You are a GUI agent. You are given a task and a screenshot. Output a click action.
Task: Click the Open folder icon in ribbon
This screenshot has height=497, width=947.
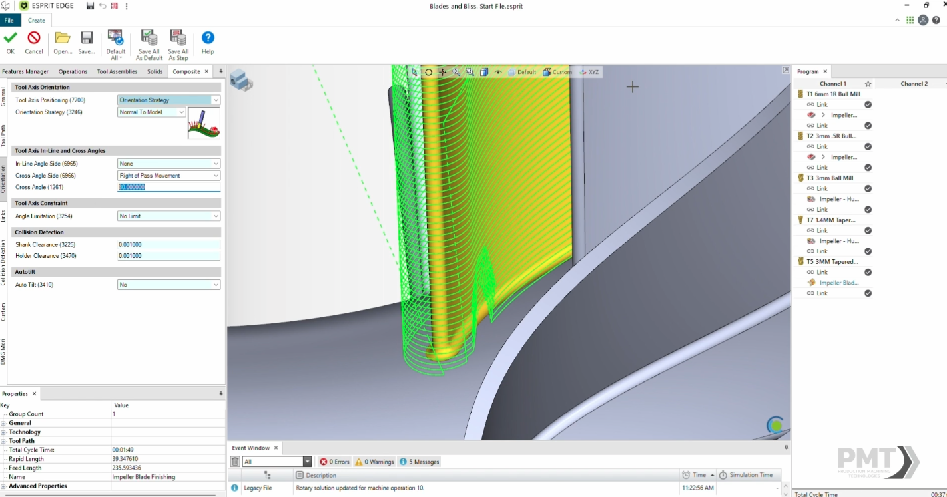pyautogui.click(x=63, y=38)
